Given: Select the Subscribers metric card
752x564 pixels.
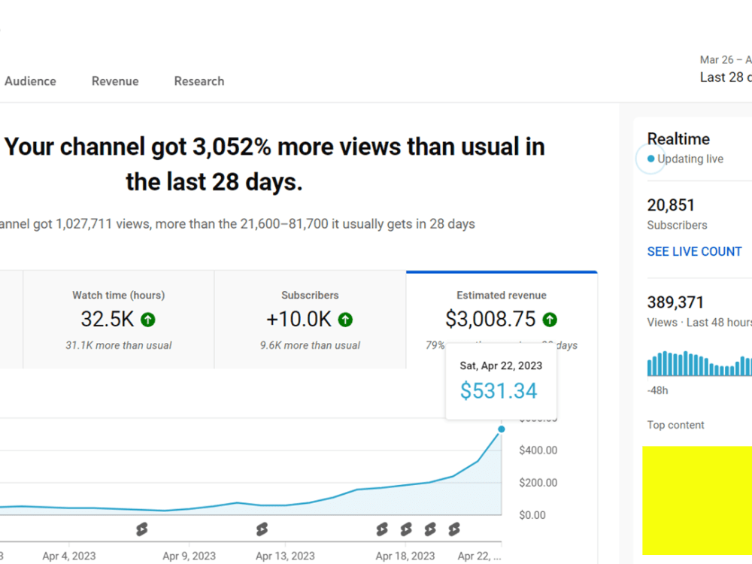Looking at the screenshot, I should point(310,320).
